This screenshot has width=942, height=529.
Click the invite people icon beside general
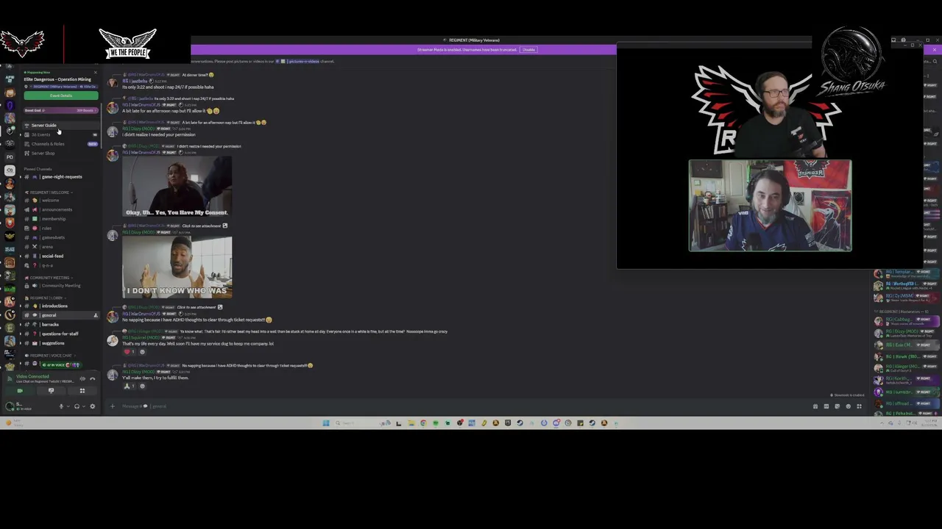(x=95, y=315)
